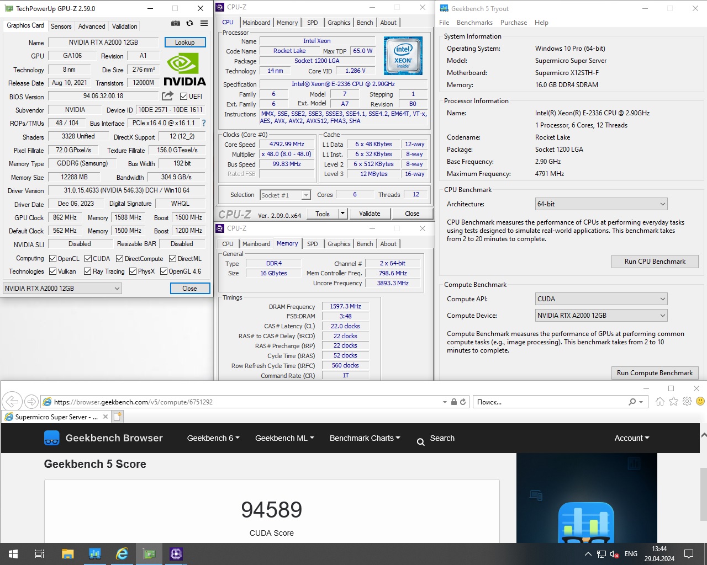Open a new tab in Internet Explorer
The image size is (707, 565).
tap(118, 417)
